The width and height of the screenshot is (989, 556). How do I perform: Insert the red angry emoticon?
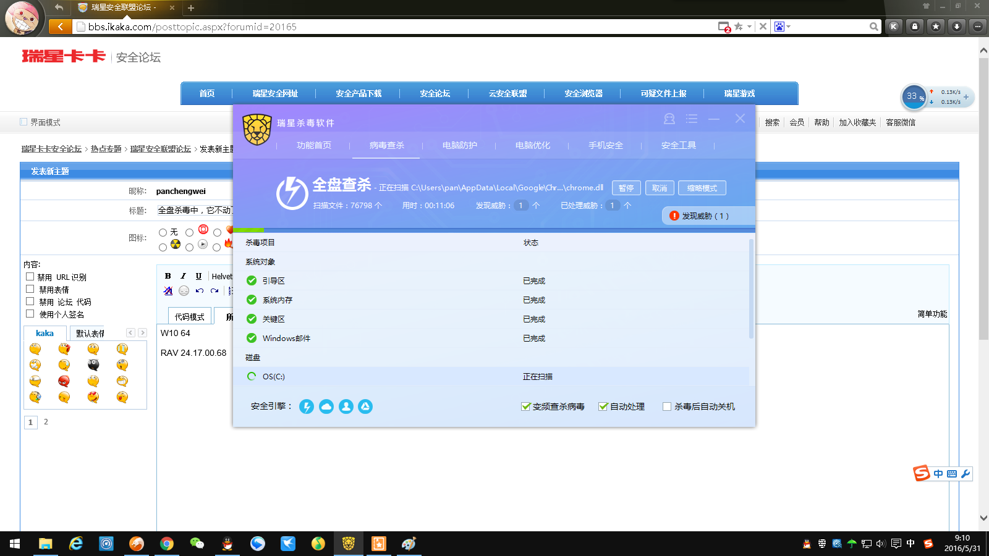(64, 381)
